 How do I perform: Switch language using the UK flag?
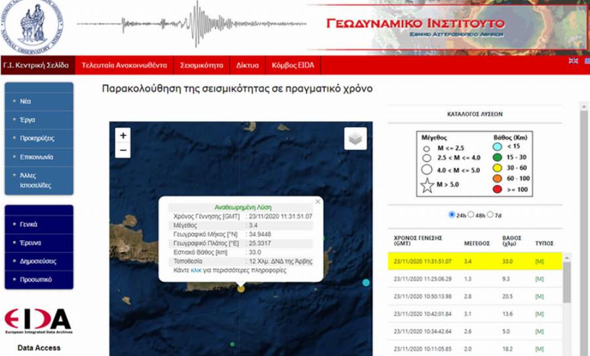pos(573,61)
